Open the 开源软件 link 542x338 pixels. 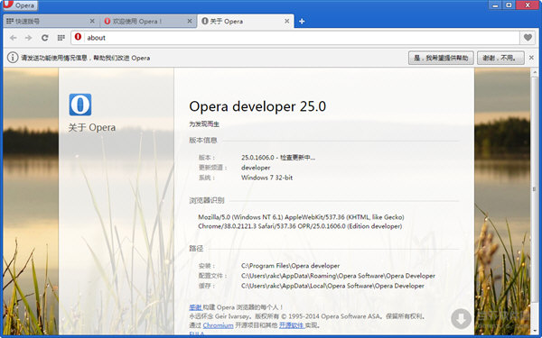pos(291,325)
